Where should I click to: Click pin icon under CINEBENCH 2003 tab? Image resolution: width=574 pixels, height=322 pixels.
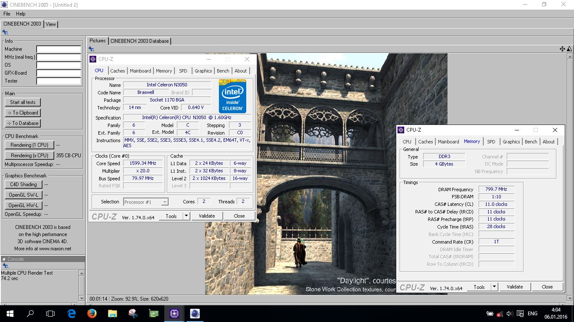coord(5,32)
